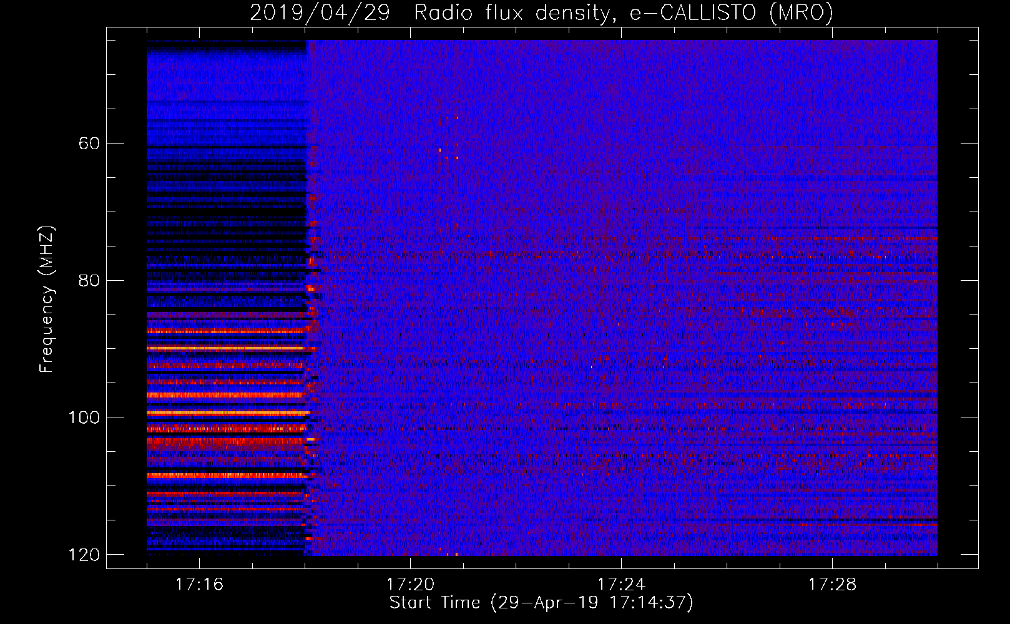The image size is (1010, 624).
Task: Click the 17:16 time tick label
Action: [x=199, y=585]
